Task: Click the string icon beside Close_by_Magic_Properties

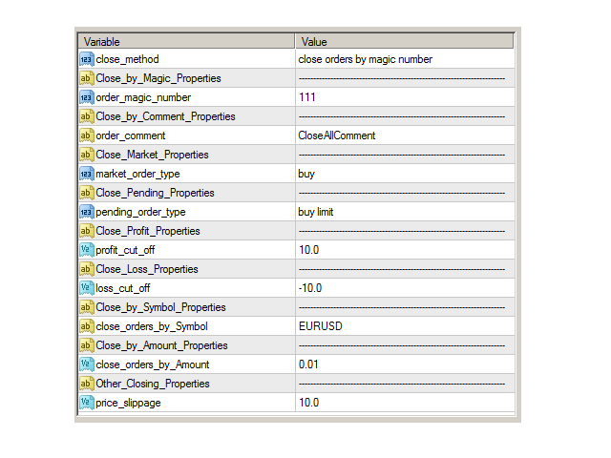Action: [87, 78]
